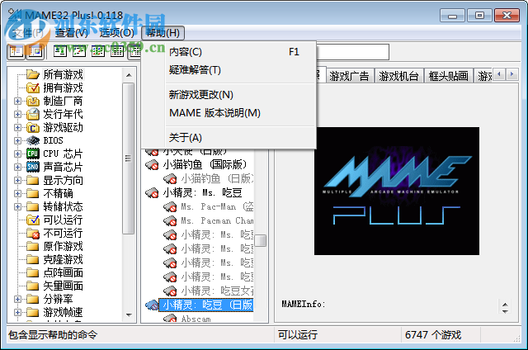This screenshot has width=528, height=350.
Task: Open the 查看(V) menu
Action: tap(72, 33)
